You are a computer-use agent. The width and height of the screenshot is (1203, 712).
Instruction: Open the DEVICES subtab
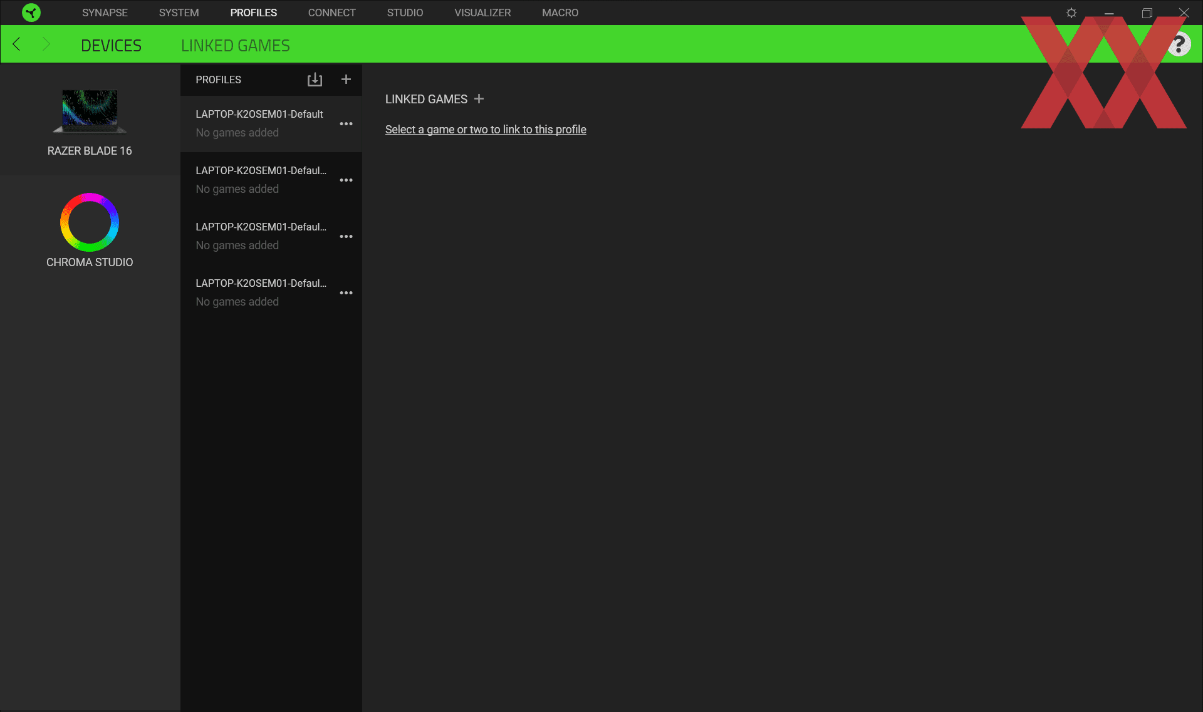[x=111, y=46]
